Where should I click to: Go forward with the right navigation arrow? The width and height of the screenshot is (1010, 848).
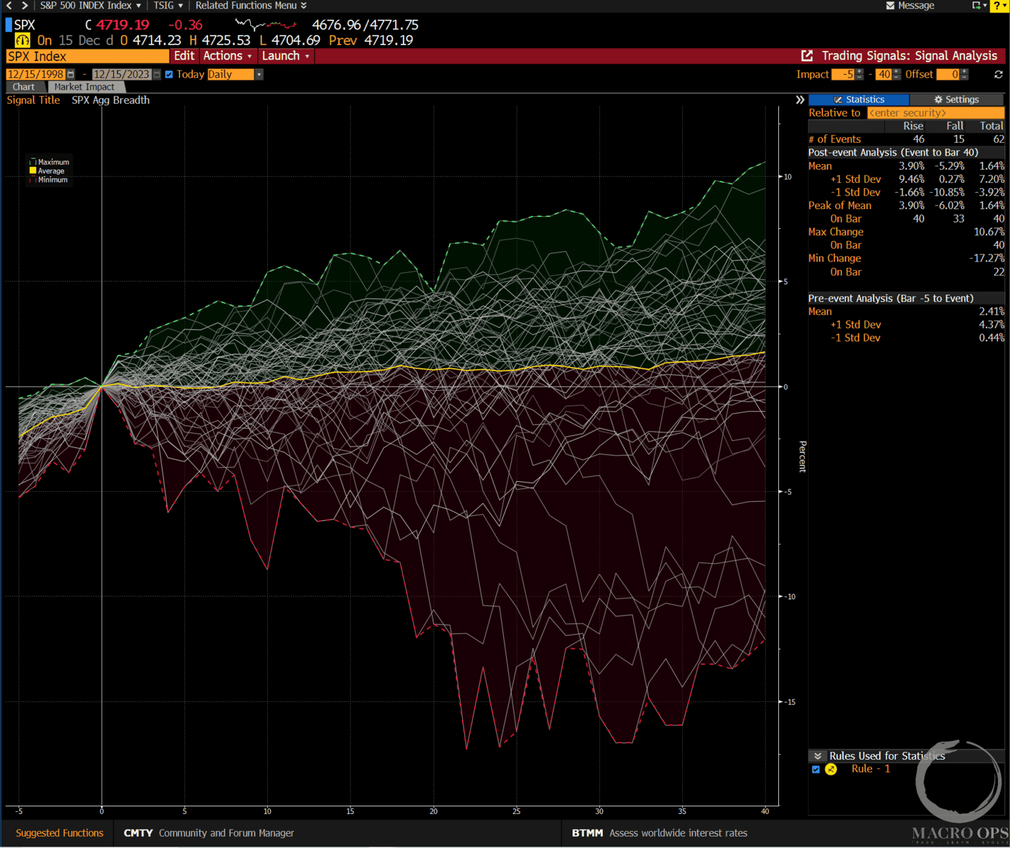point(25,6)
